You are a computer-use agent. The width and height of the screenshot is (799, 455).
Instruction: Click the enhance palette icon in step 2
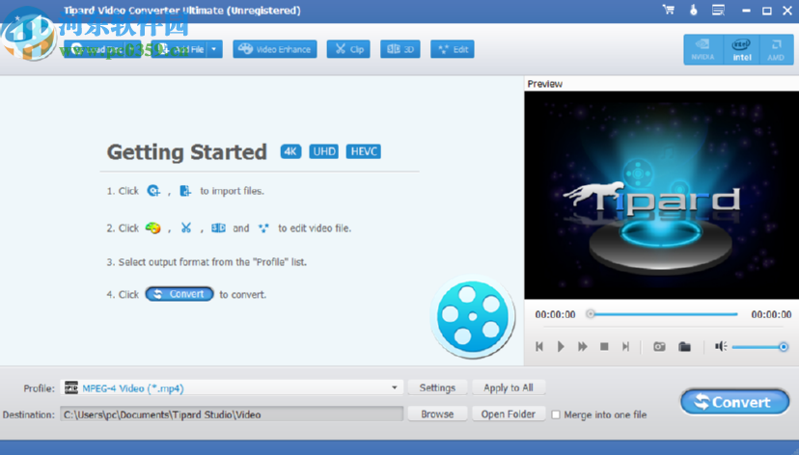[152, 228]
